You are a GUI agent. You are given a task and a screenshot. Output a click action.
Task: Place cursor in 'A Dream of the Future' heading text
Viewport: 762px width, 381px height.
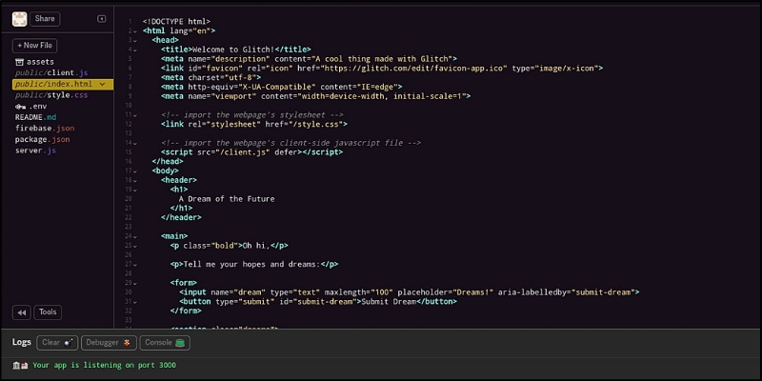(227, 199)
